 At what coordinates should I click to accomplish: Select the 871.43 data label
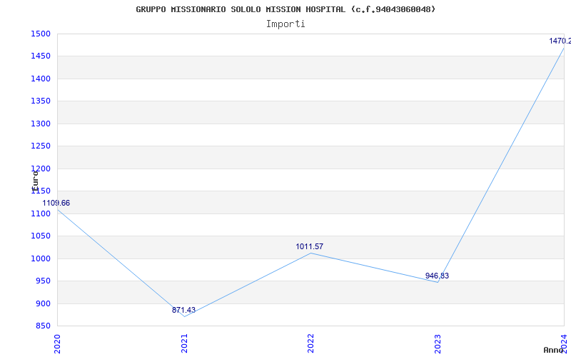point(183,310)
